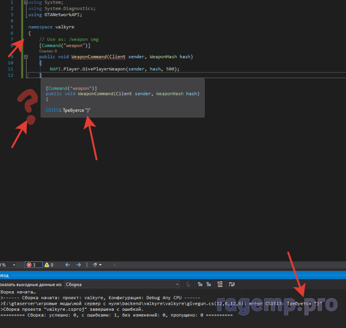346x328 pixels.
Task: Click the yellow warning count indicator
Action: click(x=49, y=265)
